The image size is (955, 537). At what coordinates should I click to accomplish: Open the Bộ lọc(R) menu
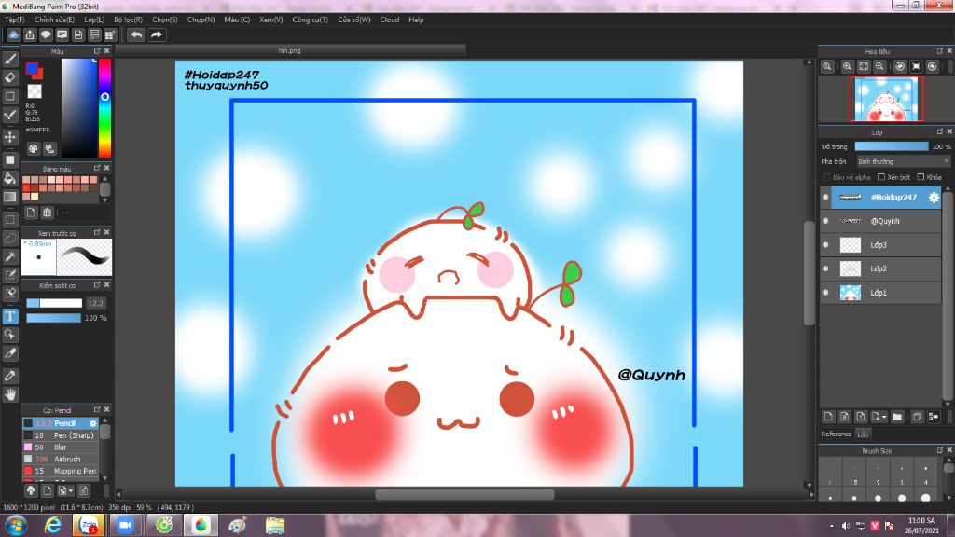[x=128, y=20]
